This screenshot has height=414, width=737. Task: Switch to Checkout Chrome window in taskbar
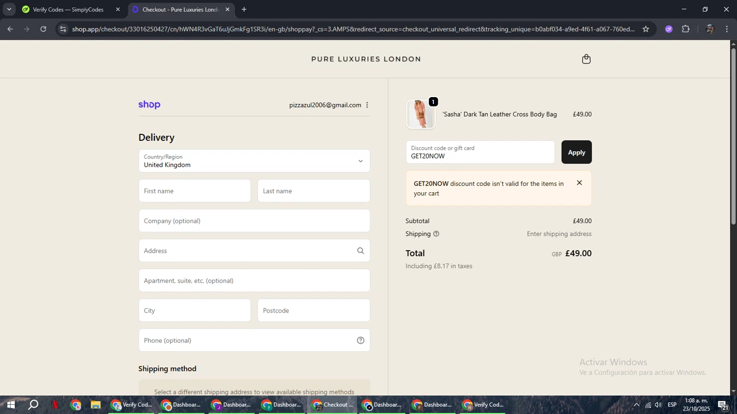coord(333,405)
